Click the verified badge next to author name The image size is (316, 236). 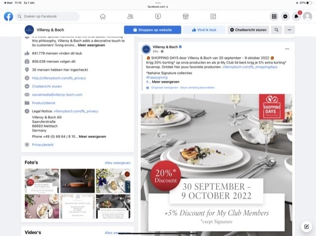[x=180, y=47]
